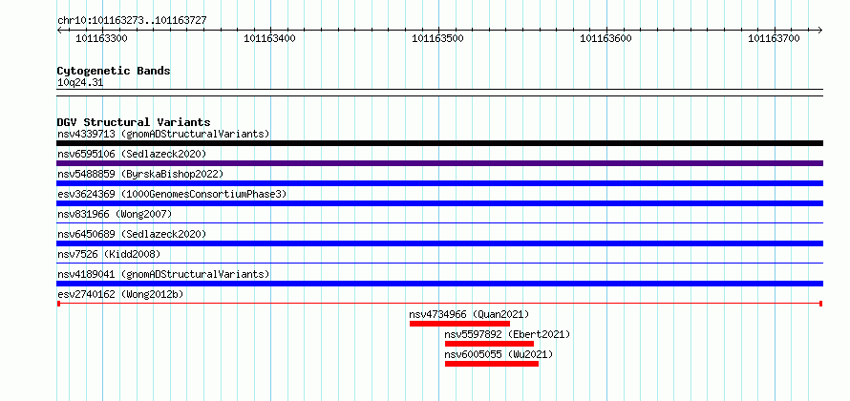
Task: Click the 10q24.31 cytogenetic band bar
Action: click(439, 93)
